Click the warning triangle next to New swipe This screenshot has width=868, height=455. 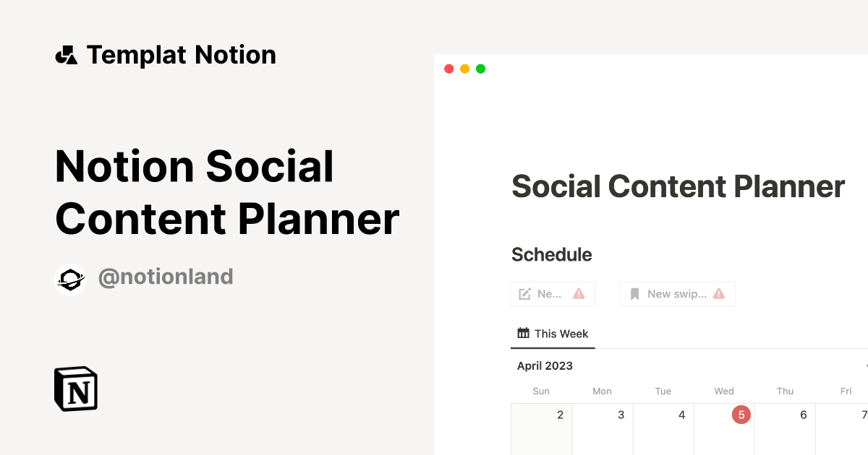(718, 293)
